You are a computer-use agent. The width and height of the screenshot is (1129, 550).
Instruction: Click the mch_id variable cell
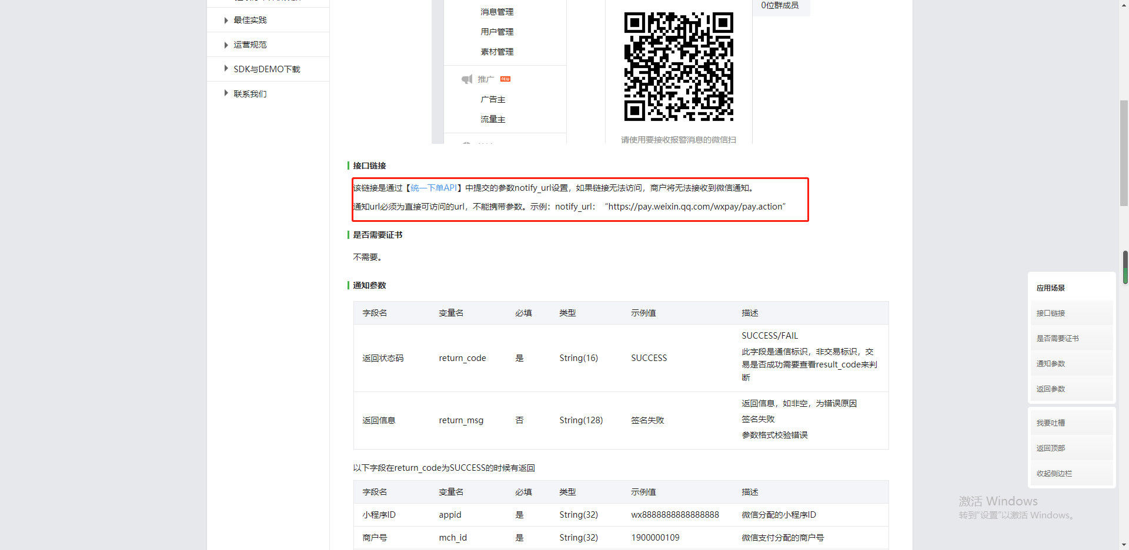click(x=453, y=538)
